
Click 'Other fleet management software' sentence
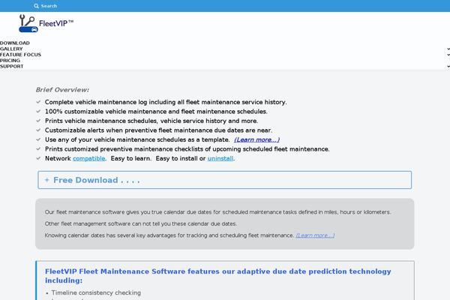click(x=141, y=223)
